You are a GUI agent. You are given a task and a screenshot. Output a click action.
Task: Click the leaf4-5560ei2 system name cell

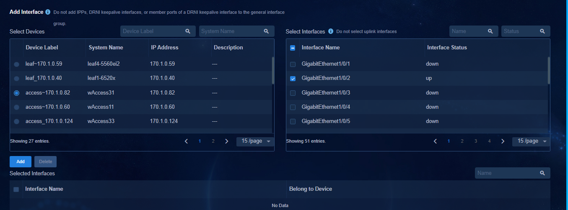click(104, 64)
